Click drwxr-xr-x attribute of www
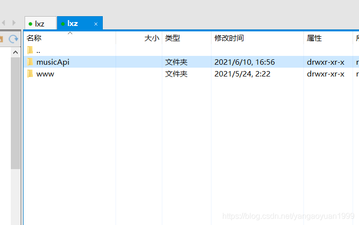 tap(326, 74)
